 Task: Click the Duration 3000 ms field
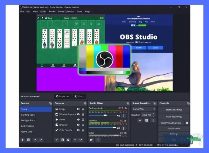tap(147, 115)
